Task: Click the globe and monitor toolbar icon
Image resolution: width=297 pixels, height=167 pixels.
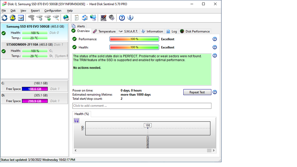Action: [x=93, y=18]
